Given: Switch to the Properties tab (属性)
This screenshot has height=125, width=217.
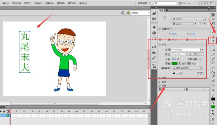Looking at the screenshot, I should (x=161, y=10).
